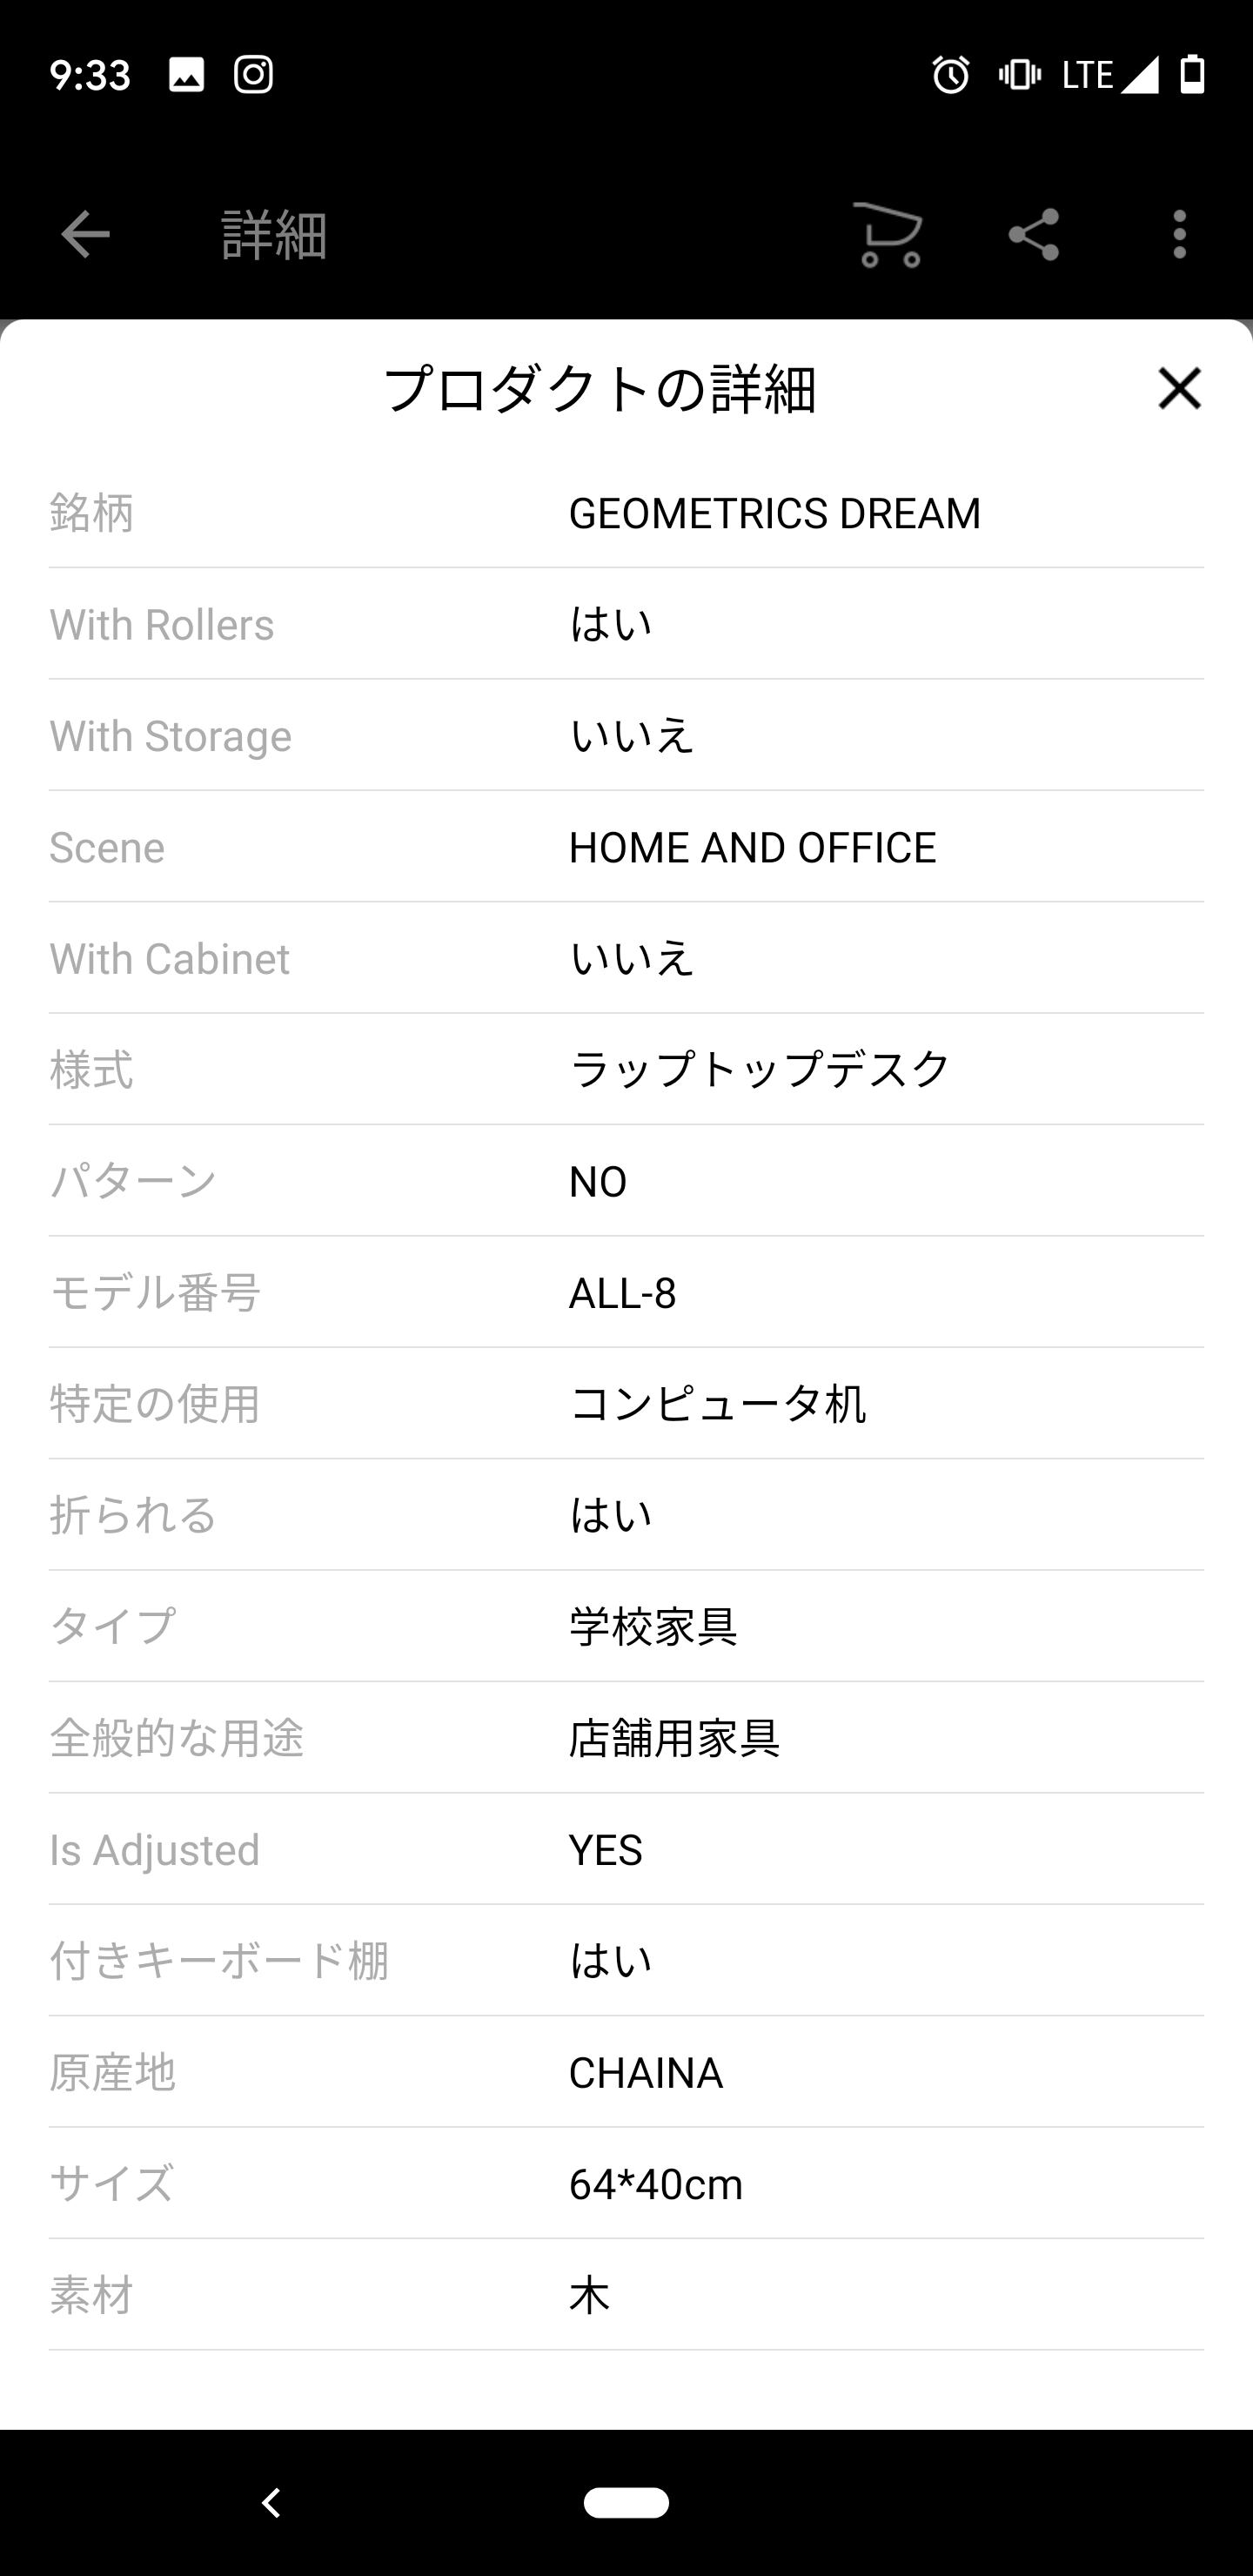
Task: Close the product details sheet
Action: click(1179, 388)
